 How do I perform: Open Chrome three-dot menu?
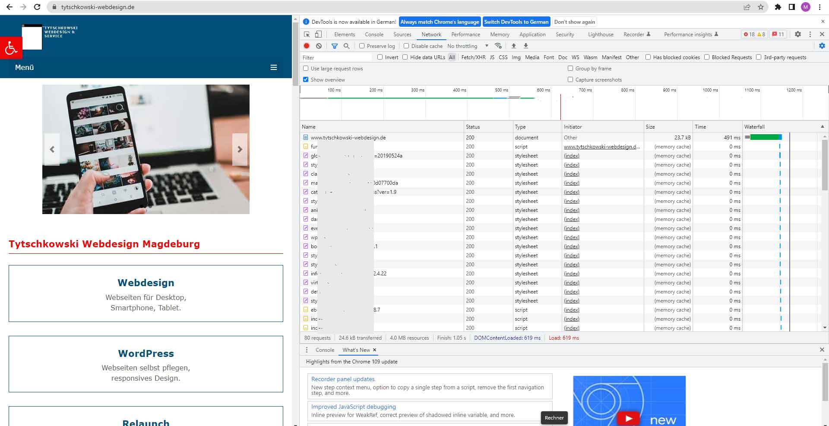[x=820, y=7]
